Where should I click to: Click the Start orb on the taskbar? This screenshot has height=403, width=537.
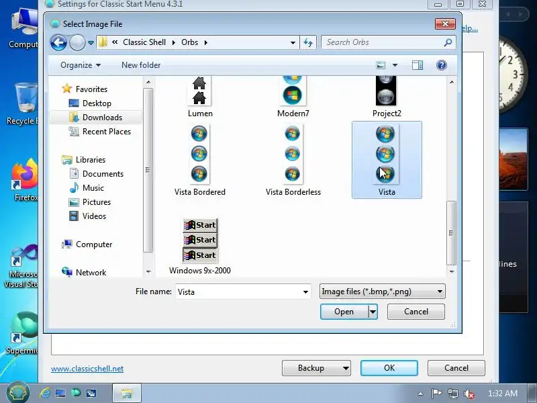(x=18, y=393)
